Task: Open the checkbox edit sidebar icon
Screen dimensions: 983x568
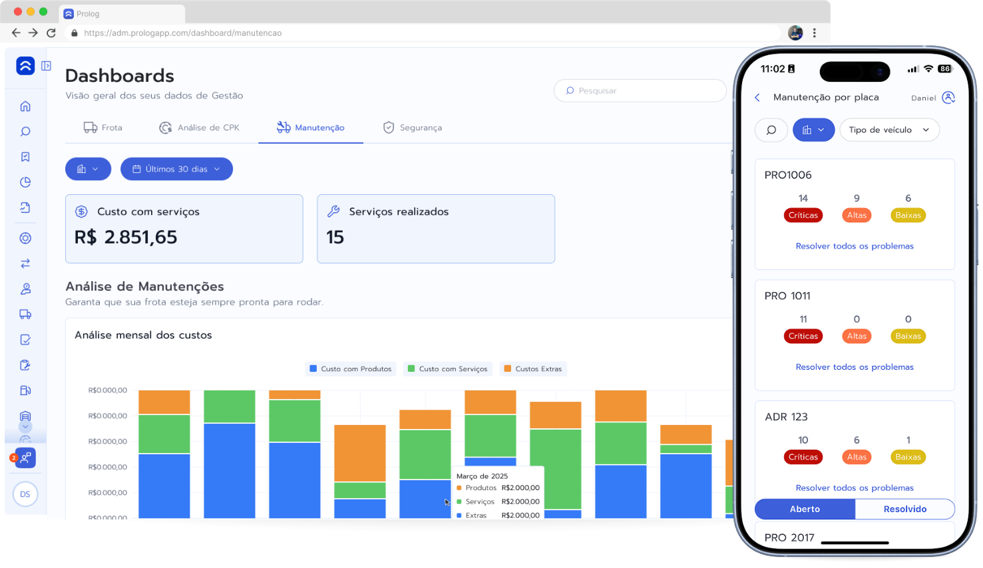Action: [x=25, y=340]
